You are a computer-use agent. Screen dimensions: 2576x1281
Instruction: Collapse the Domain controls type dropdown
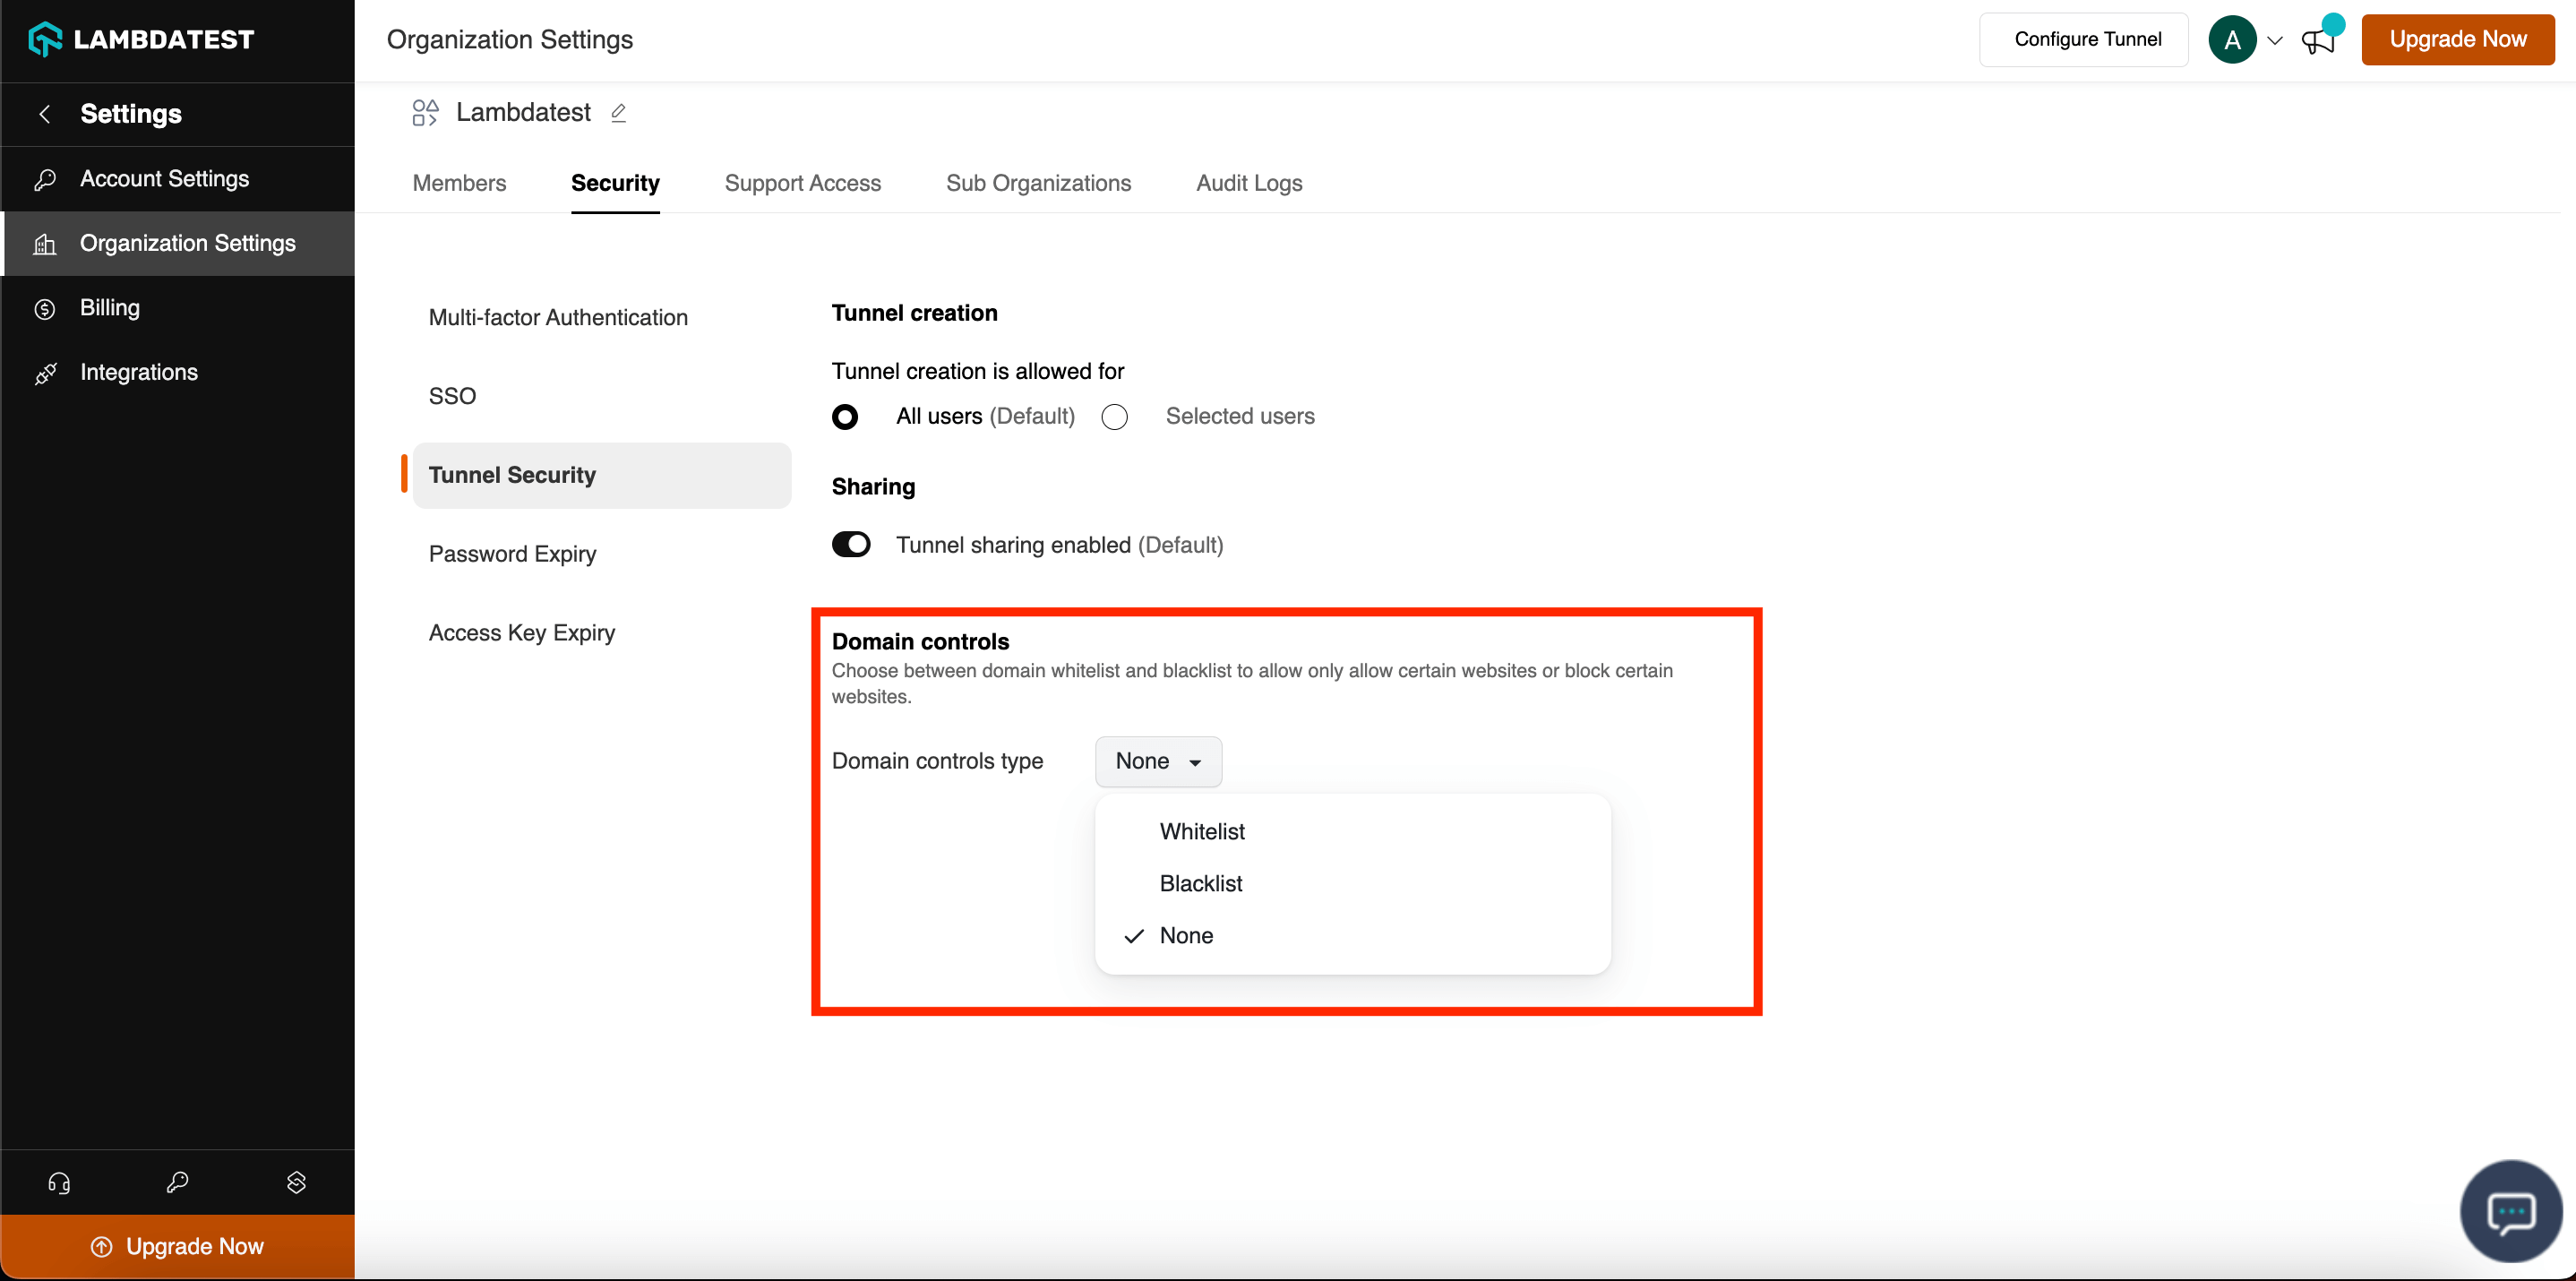pyautogui.click(x=1158, y=762)
